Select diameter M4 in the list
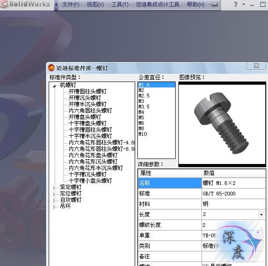Screen dimensions: 268x266 tap(157, 112)
